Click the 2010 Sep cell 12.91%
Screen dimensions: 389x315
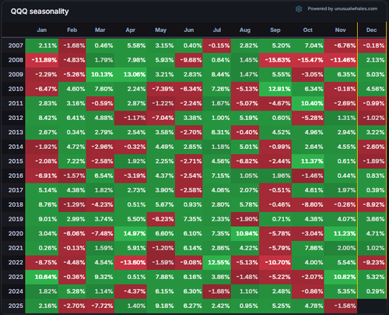point(275,89)
